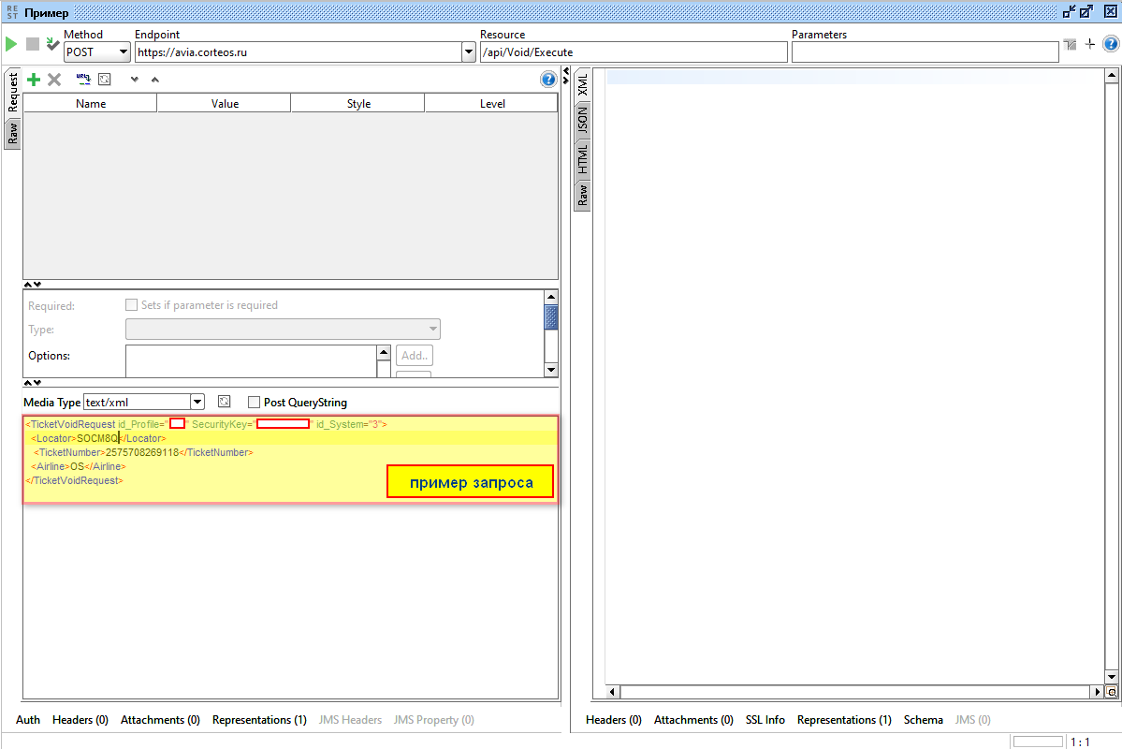This screenshot has width=1122, height=749.
Task: Click the X Remove parameter icon
Action: click(x=54, y=81)
